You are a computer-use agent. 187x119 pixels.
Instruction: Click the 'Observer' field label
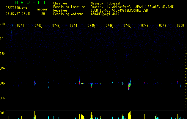[60, 3]
